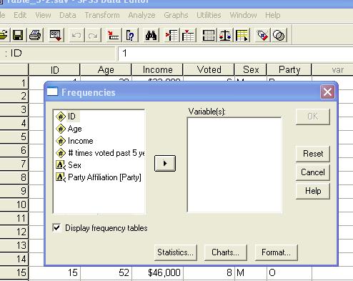Viewport: 353px width, 281px height.
Task: Open Charts options dialog
Action: click(x=226, y=252)
